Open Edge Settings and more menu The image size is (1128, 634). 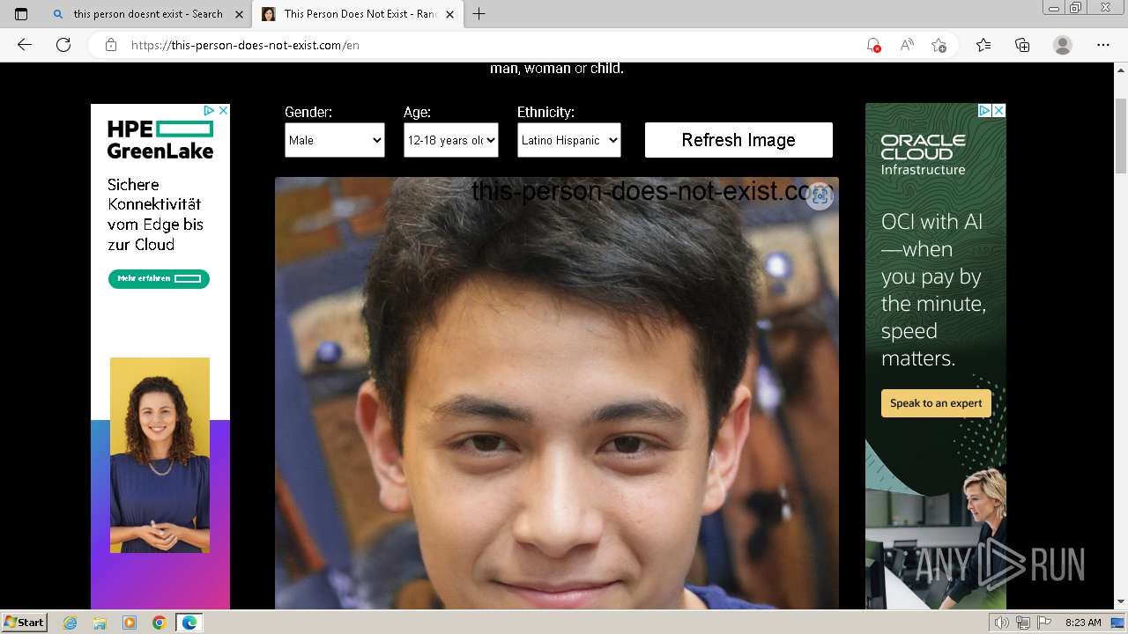click(1103, 45)
